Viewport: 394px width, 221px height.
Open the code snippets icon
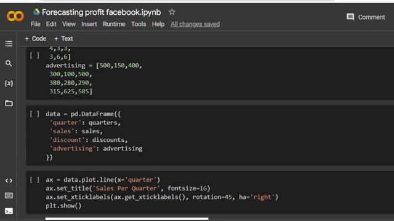pos(9,180)
